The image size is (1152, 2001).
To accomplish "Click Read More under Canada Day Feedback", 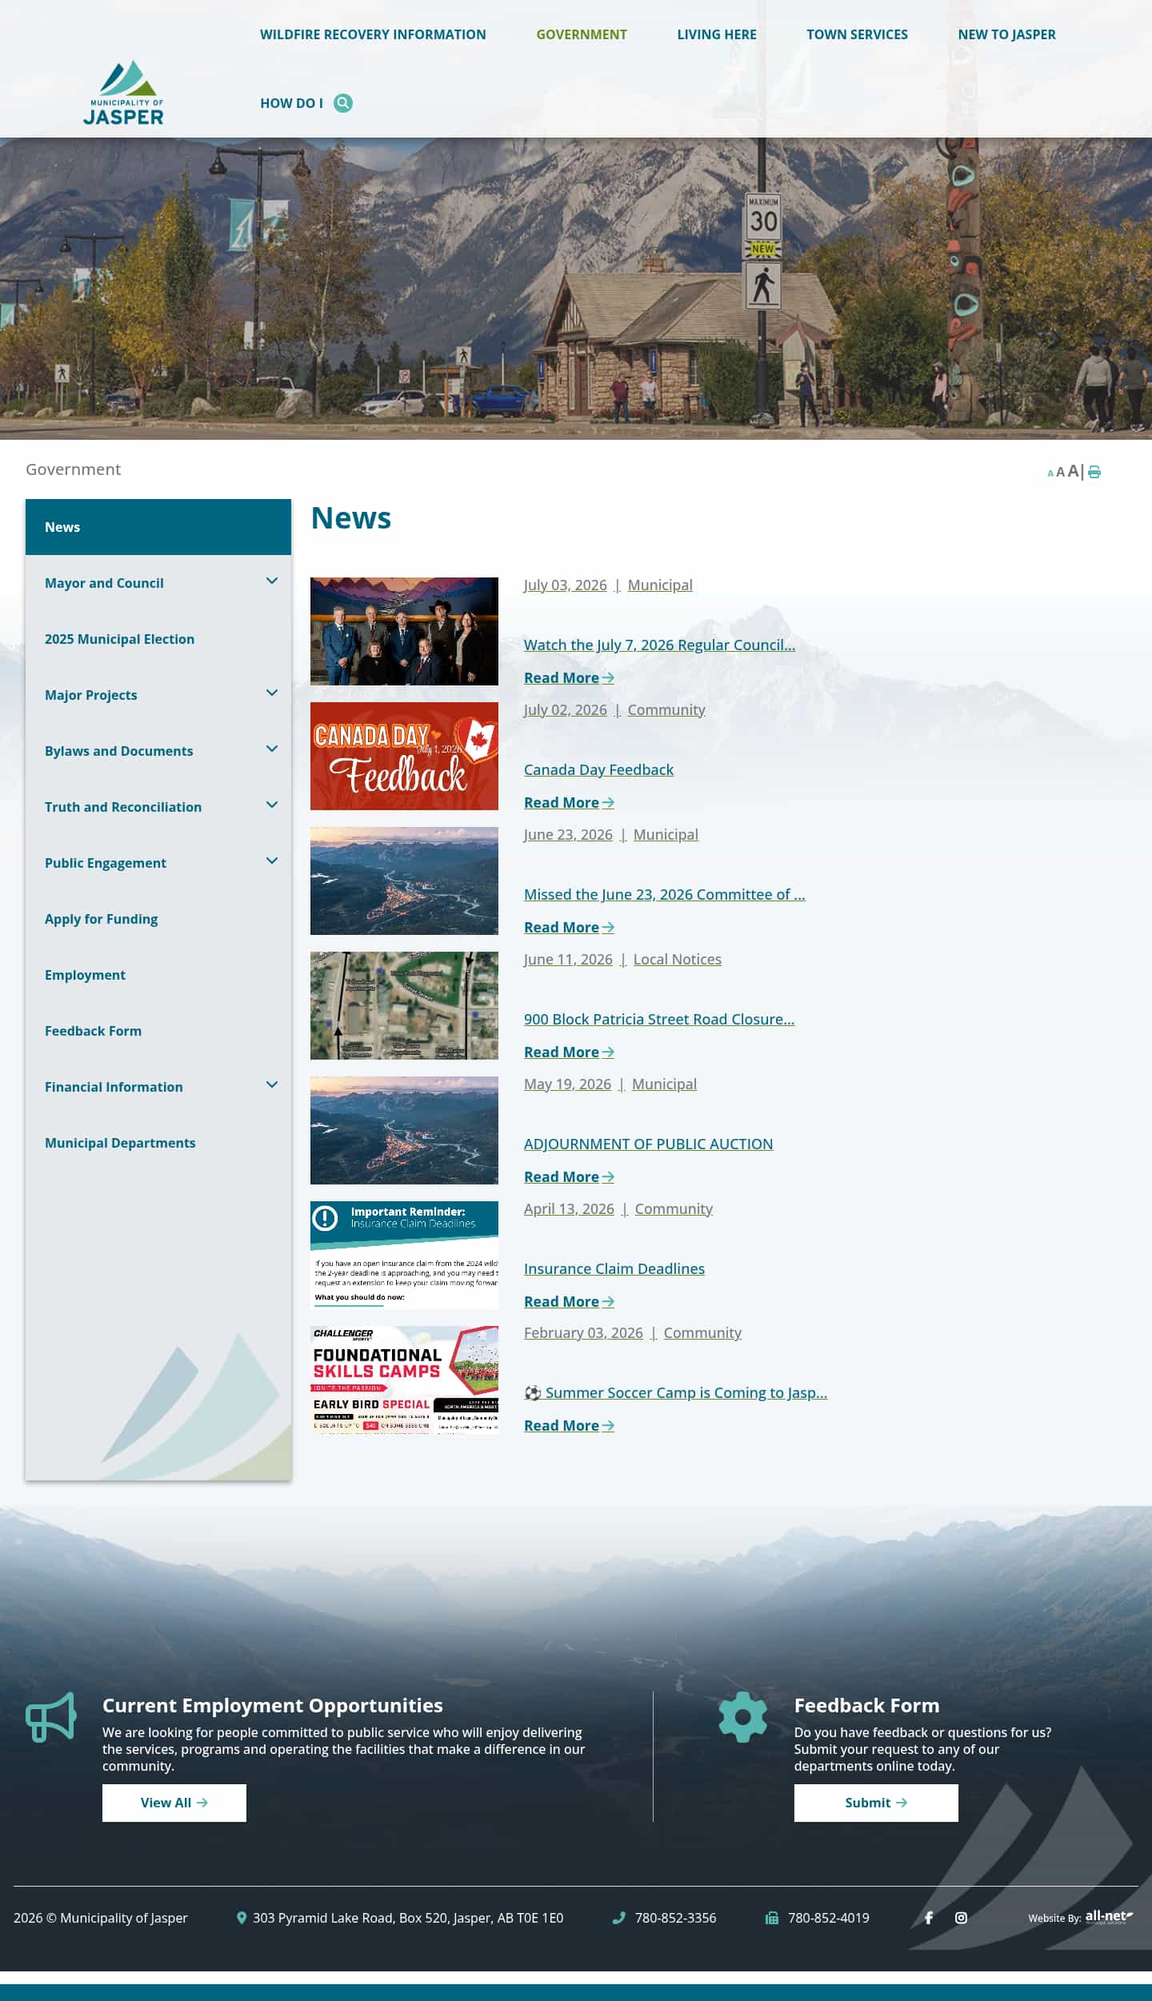I will pos(569,803).
